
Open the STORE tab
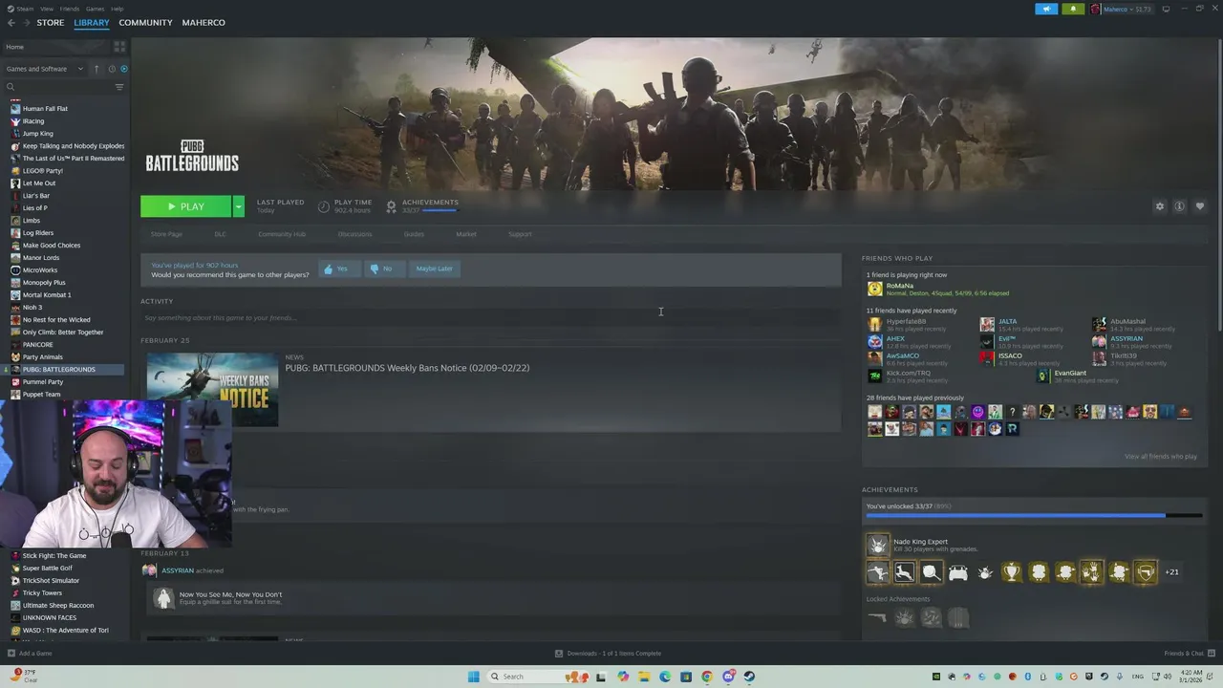pyautogui.click(x=51, y=22)
